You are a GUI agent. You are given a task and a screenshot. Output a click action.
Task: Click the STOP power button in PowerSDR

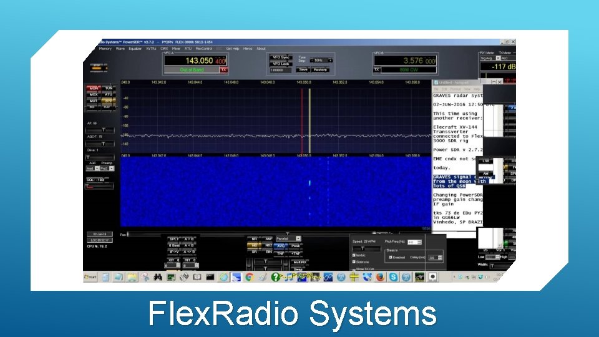tap(99, 67)
